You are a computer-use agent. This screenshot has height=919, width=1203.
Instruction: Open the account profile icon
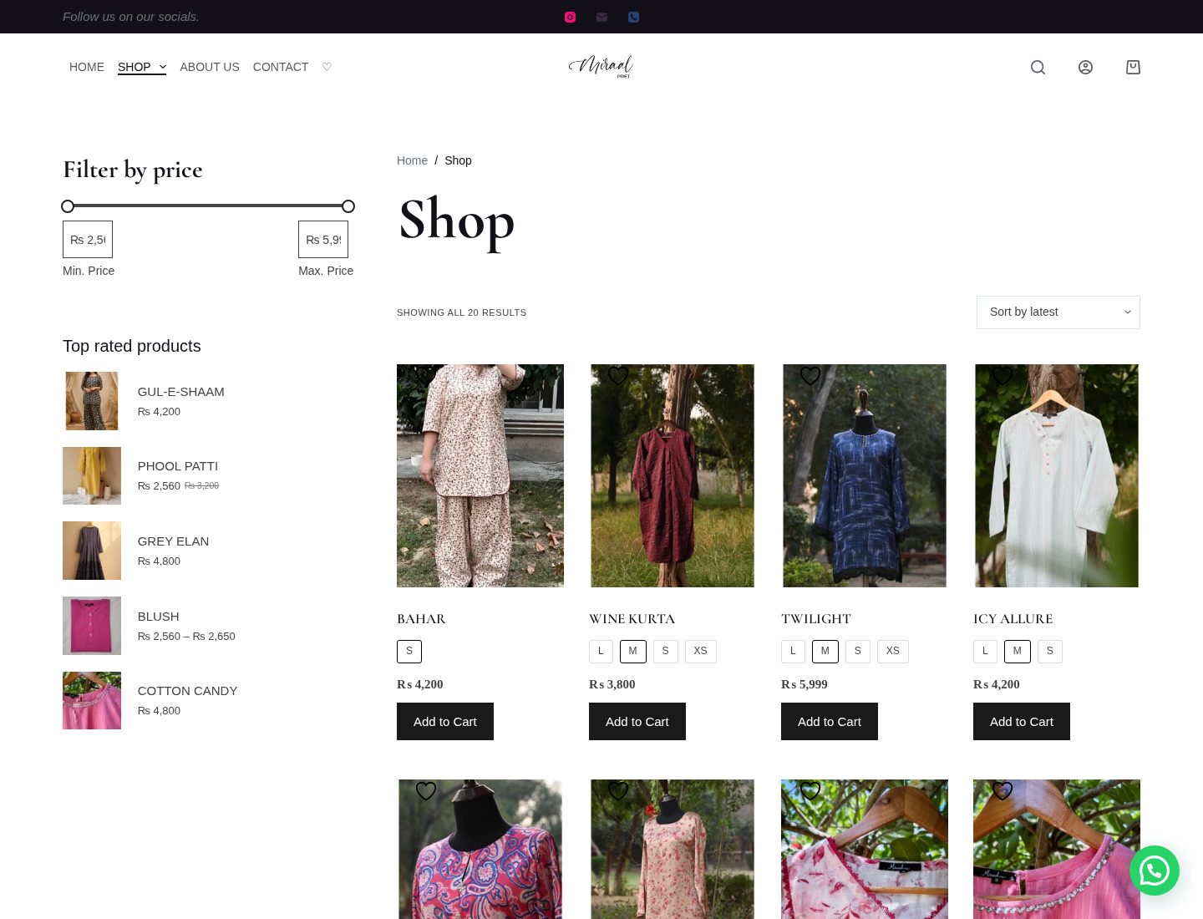1085,67
